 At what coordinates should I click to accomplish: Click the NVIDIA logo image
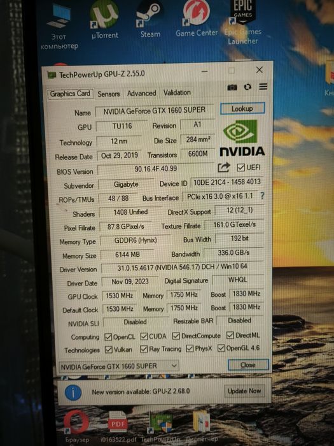(x=242, y=138)
